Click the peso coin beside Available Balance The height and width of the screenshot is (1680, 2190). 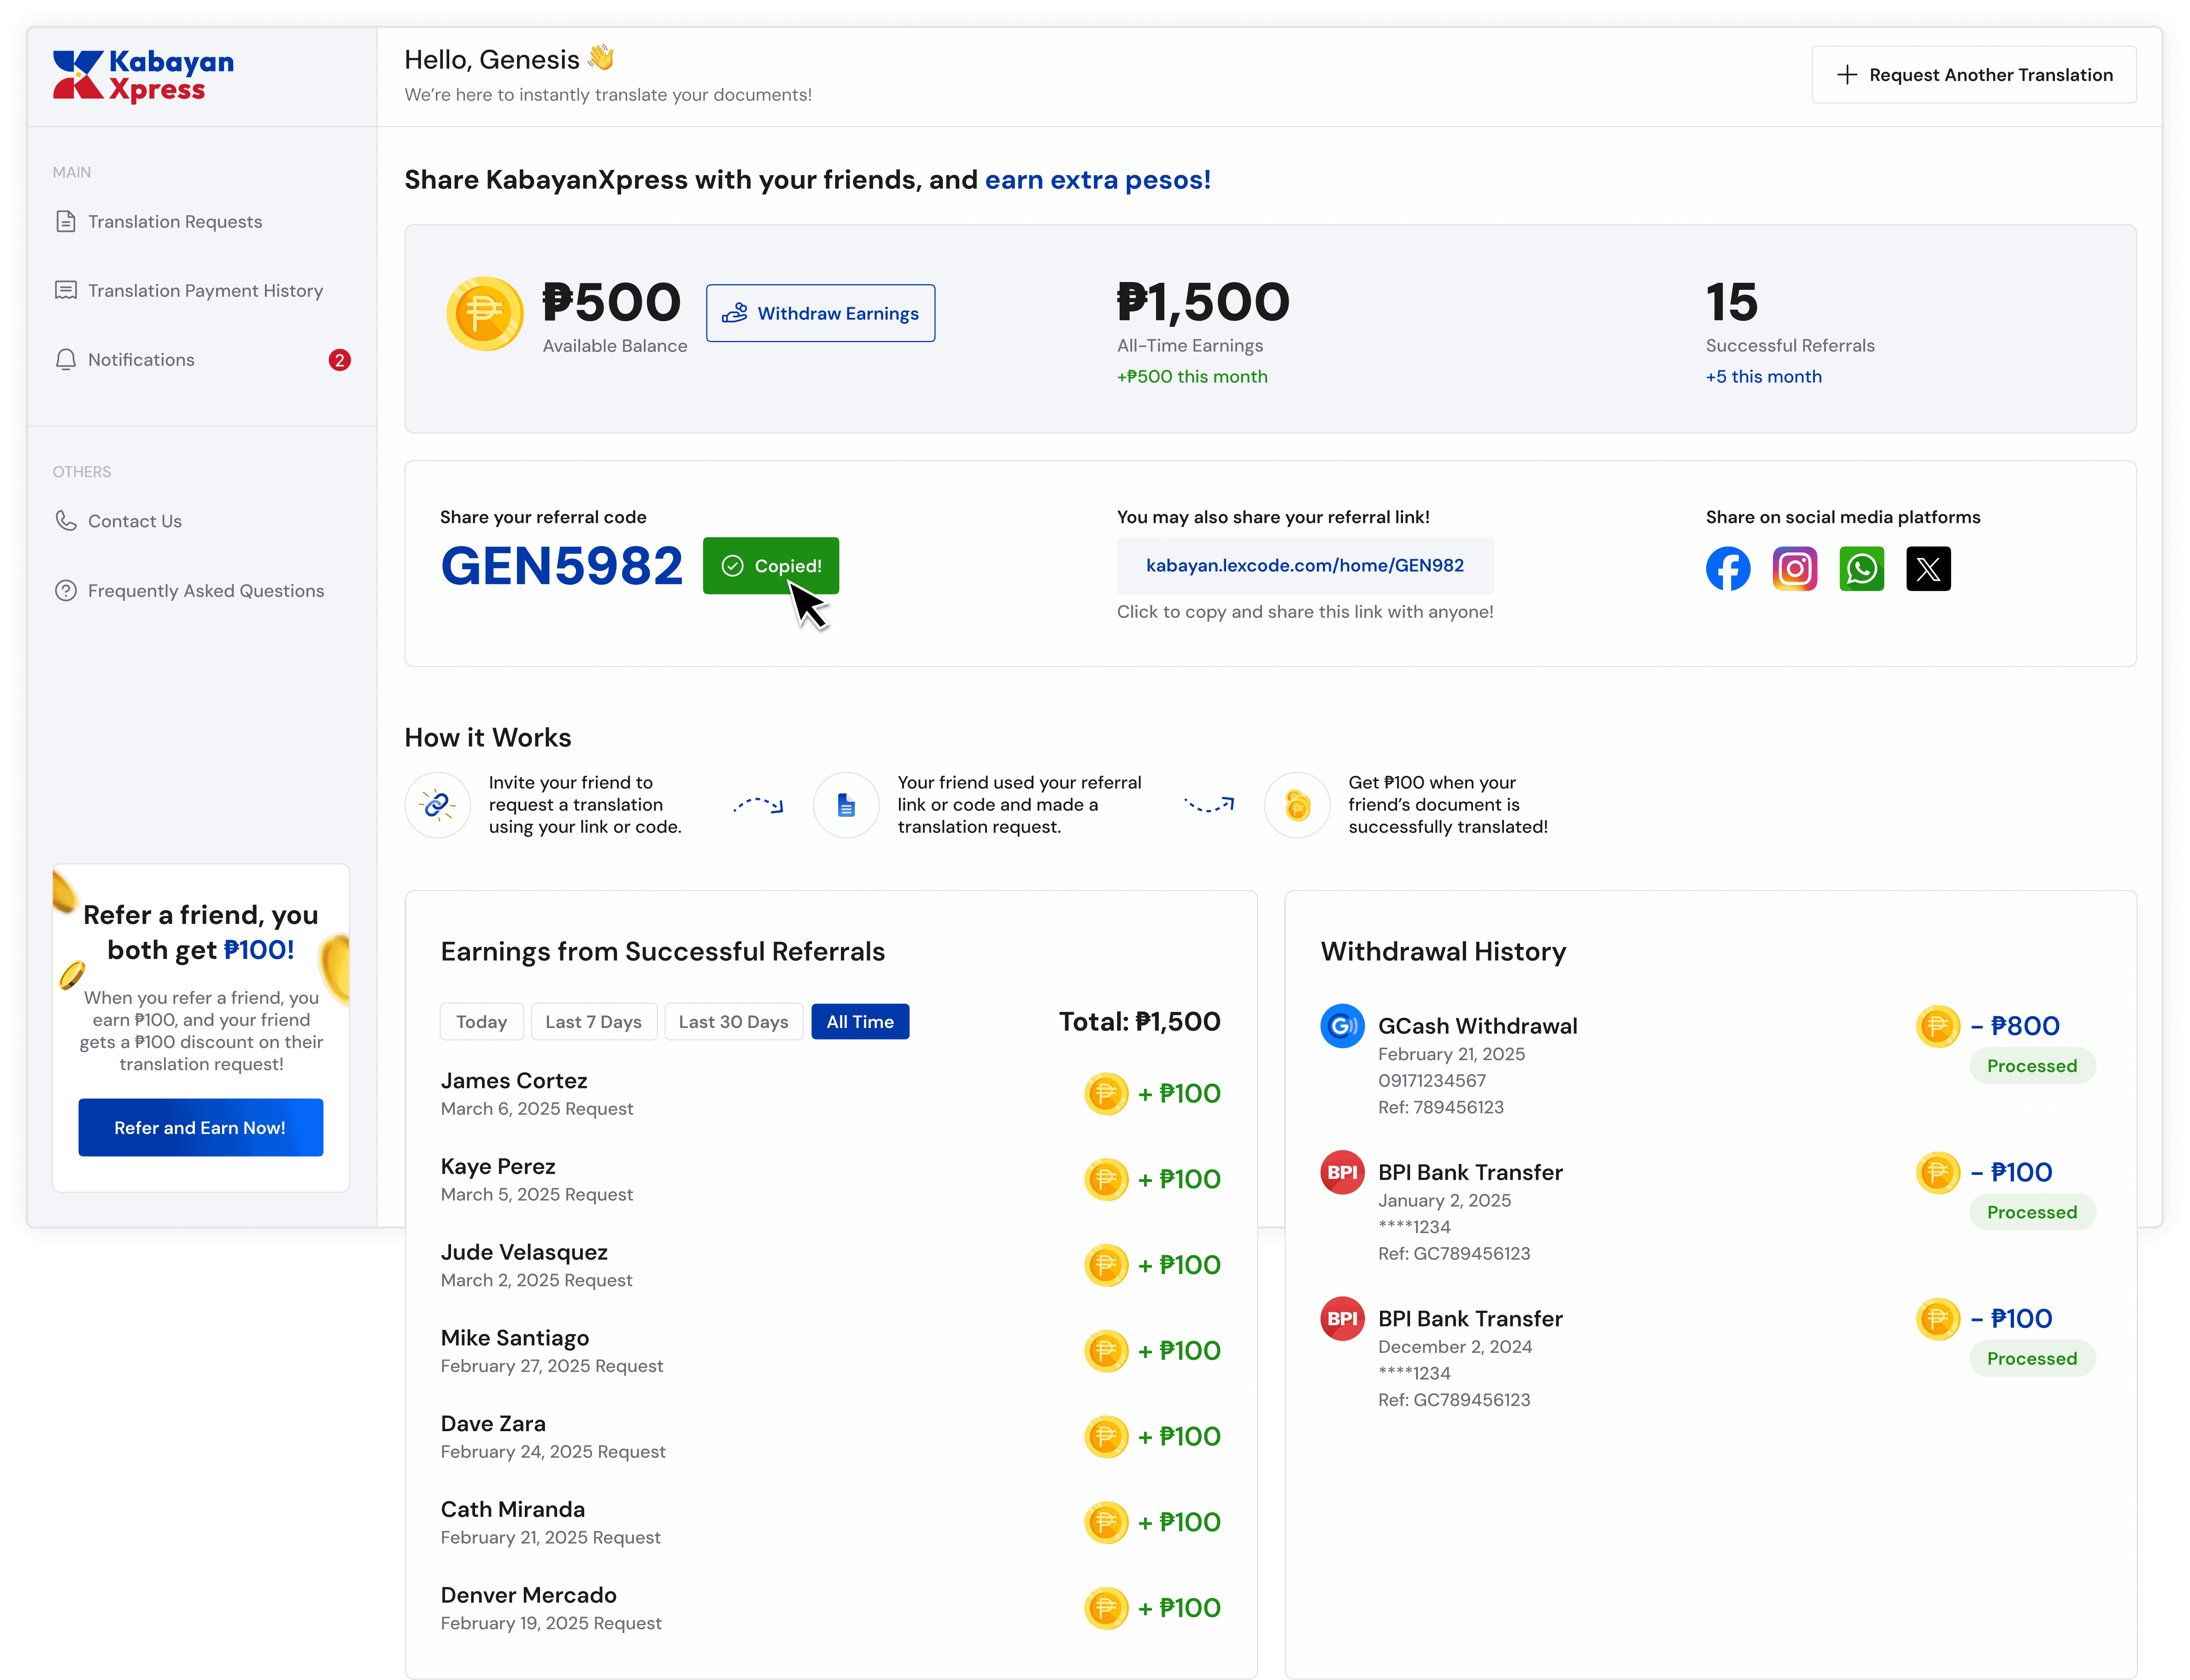[485, 313]
